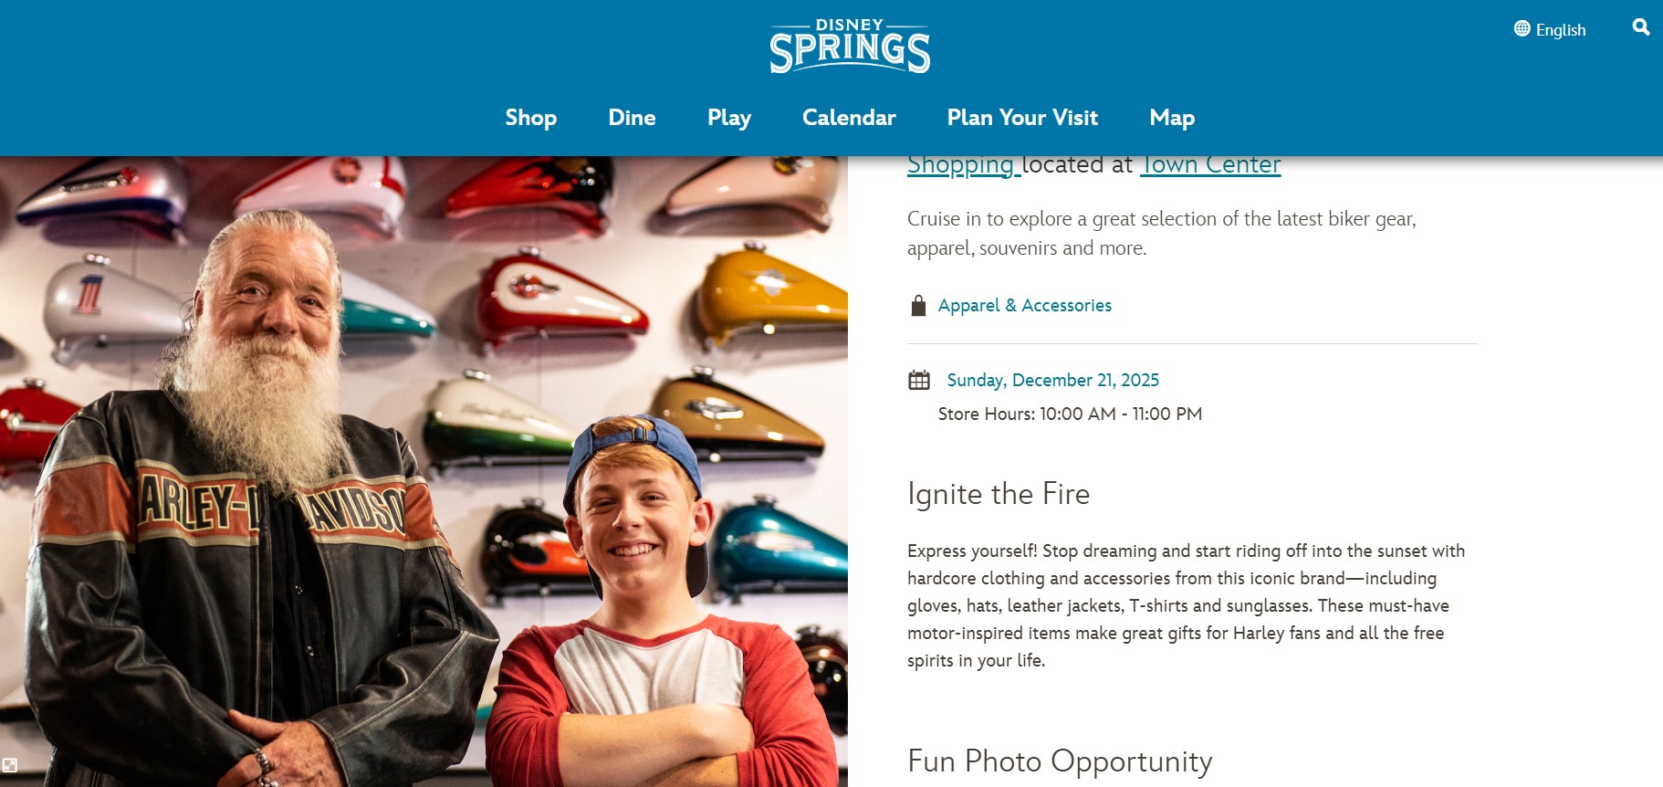Select the Play navigation item
This screenshot has height=787, width=1663.
coord(729,118)
